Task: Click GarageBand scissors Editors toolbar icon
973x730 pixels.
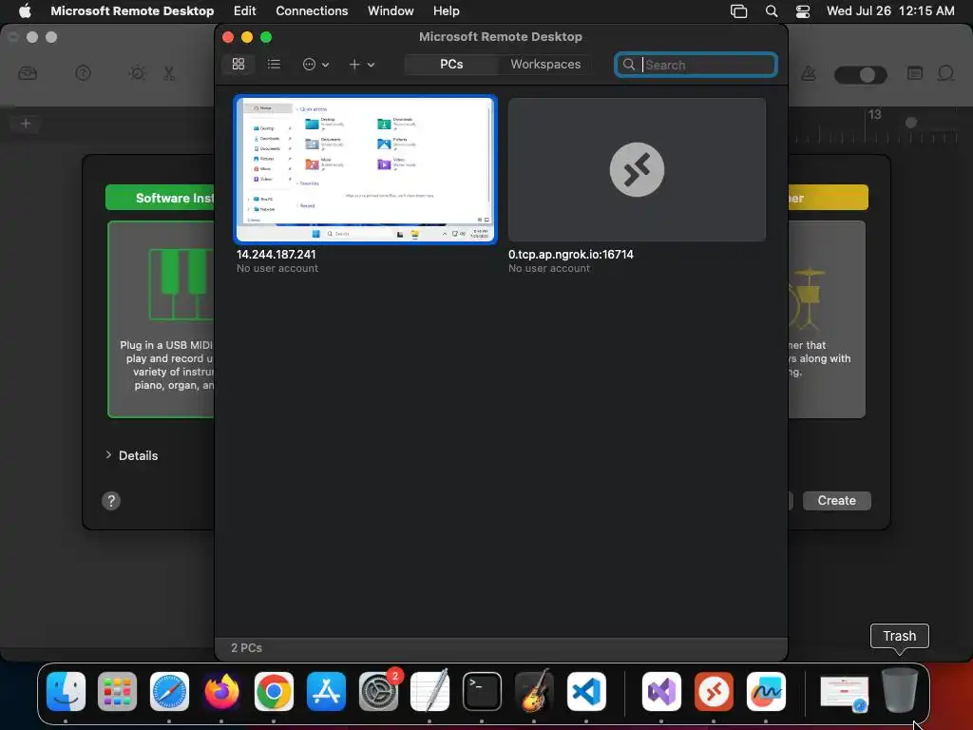Action: tap(169, 73)
